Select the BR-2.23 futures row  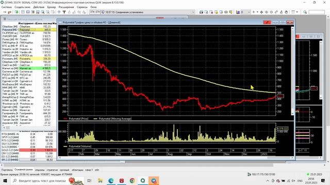point(29,160)
